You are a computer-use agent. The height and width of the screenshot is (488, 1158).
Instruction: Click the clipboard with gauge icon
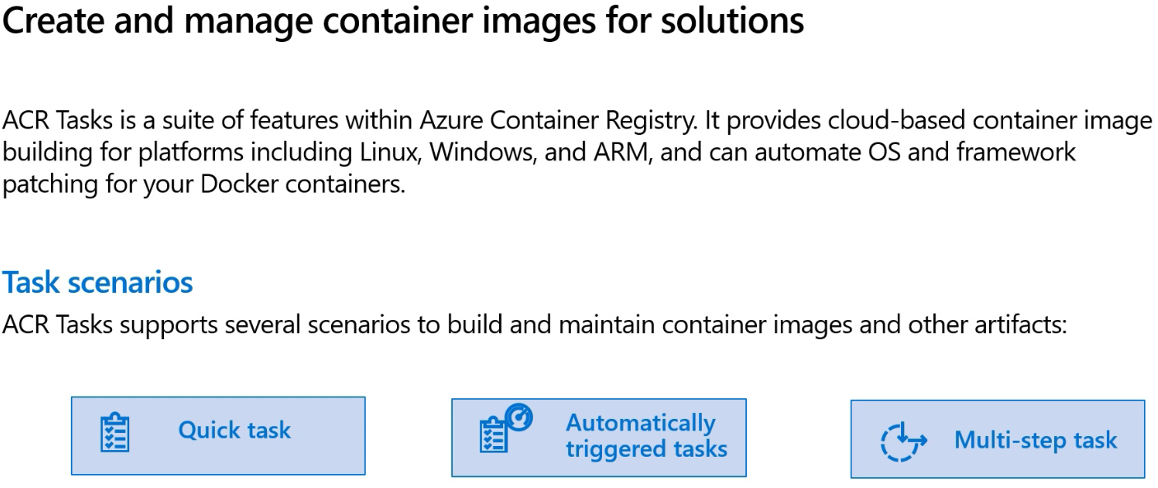point(506,428)
